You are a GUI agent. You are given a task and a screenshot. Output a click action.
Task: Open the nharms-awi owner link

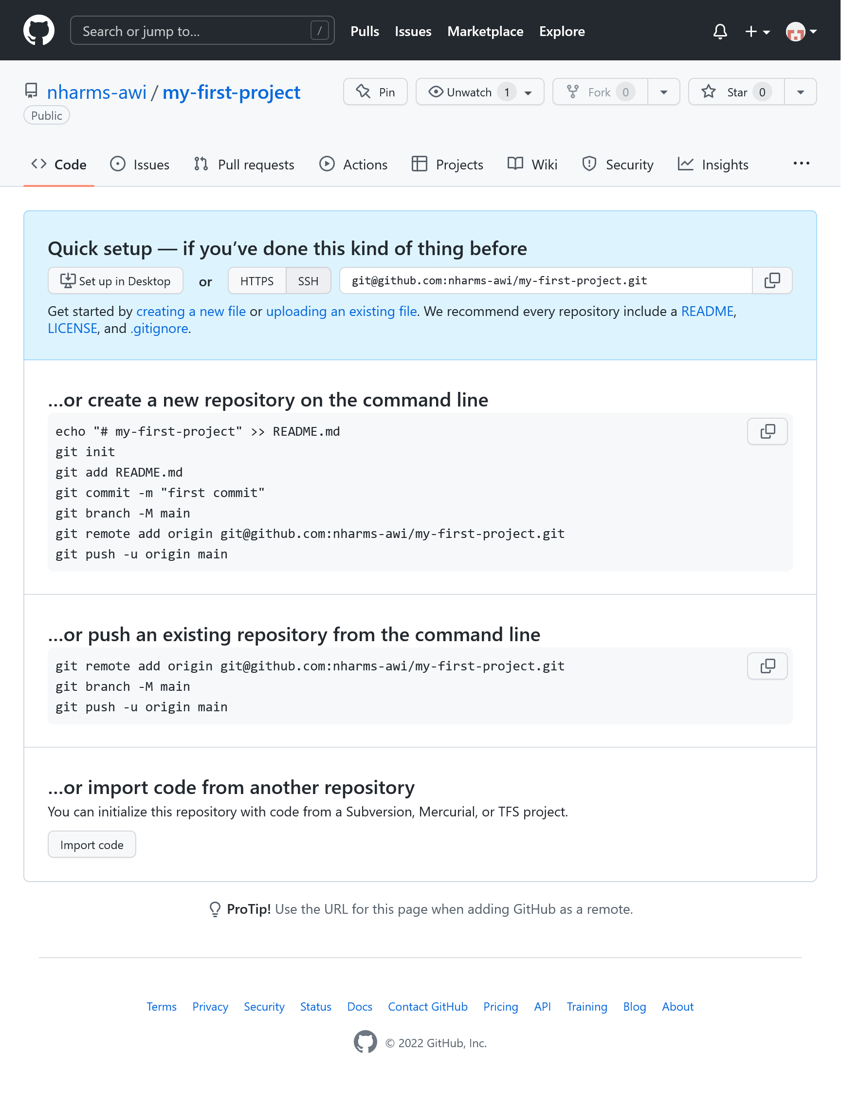pos(97,92)
